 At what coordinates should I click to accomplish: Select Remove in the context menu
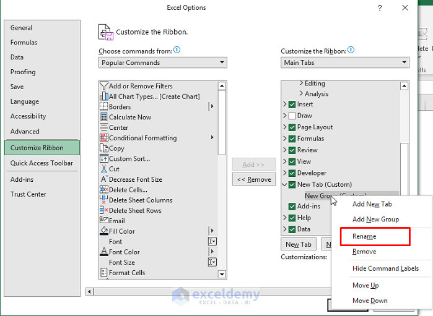coord(364,252)
